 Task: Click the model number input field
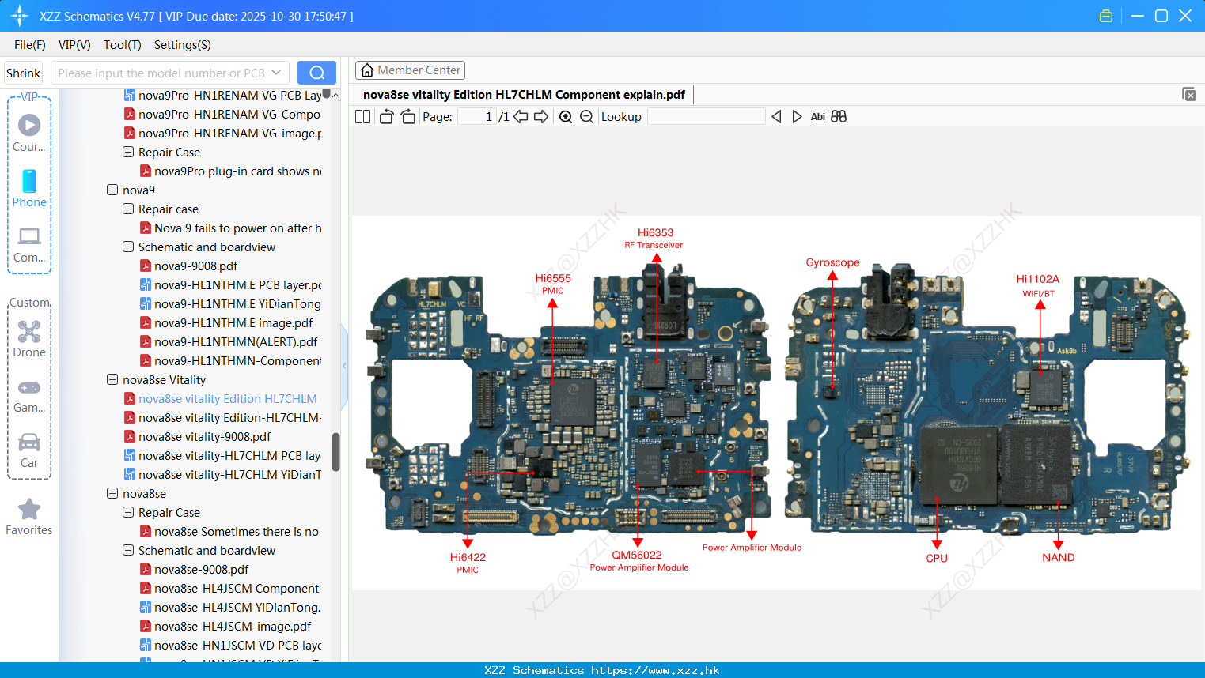(x=161, y=73)
